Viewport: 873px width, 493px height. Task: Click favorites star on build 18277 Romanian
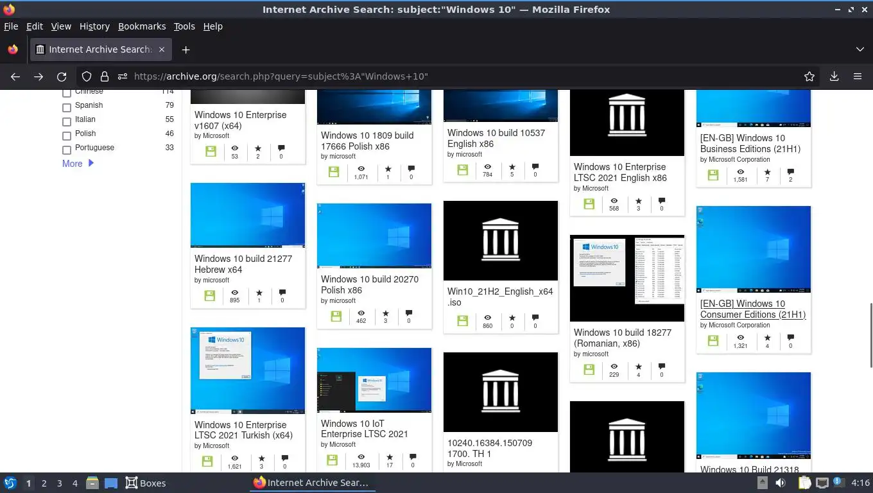point(638,367)
